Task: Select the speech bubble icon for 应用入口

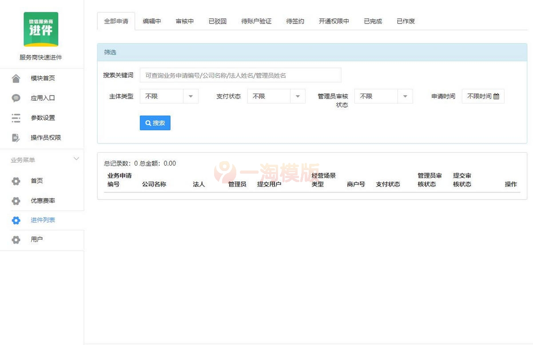Action: point(16,98)
